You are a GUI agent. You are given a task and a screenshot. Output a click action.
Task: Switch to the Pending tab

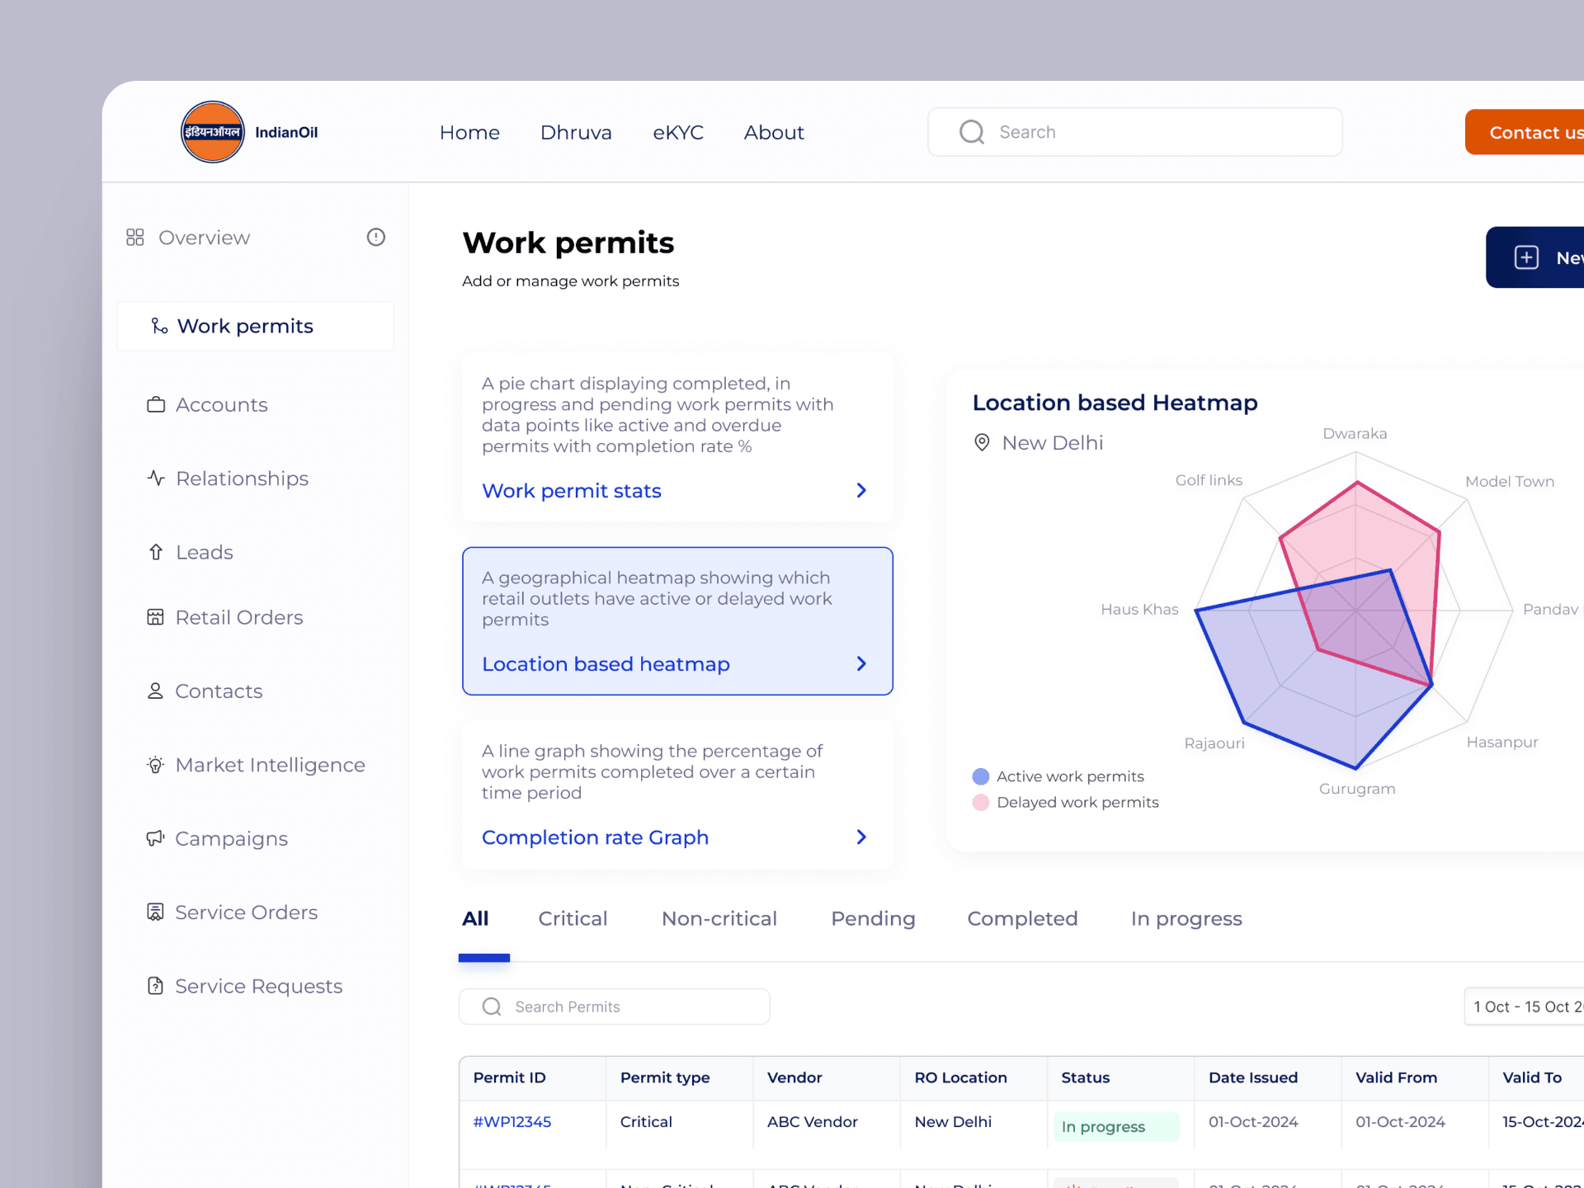click(x=873, y=918)
